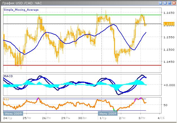
Task: Maximize the USD/CAD chart window
Action: coord(169,3)
